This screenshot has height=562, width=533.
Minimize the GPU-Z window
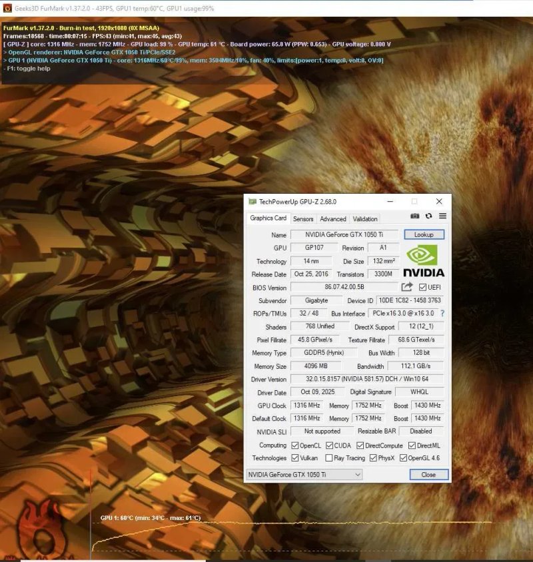coord(390,202)
